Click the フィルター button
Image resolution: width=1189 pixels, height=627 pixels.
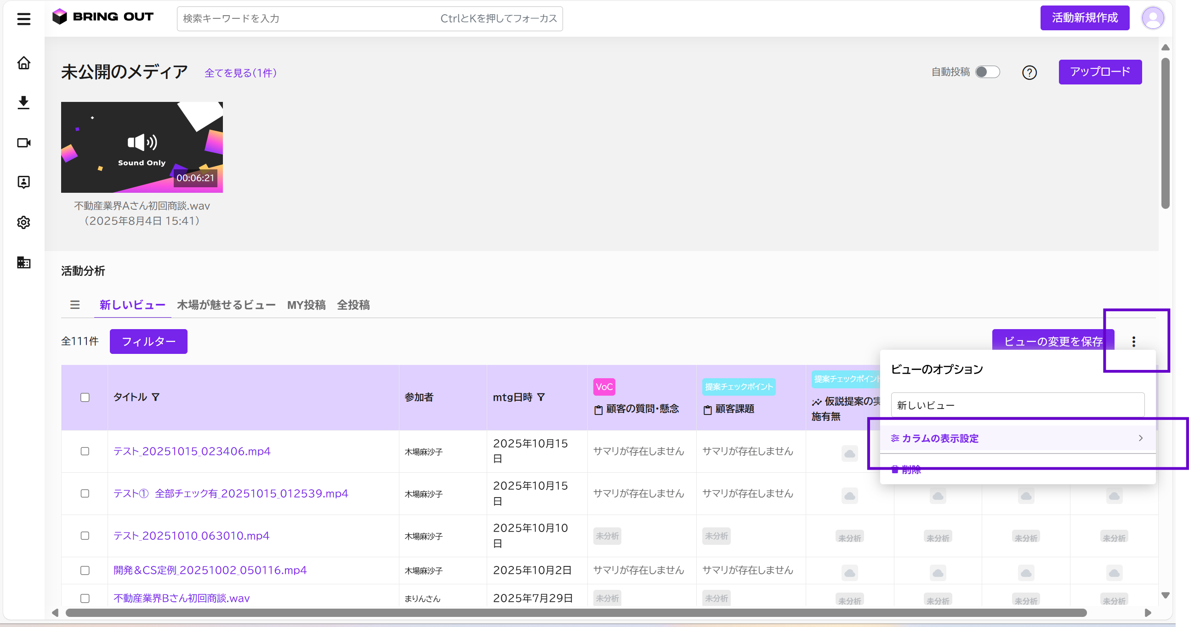[x=148, y=341]
